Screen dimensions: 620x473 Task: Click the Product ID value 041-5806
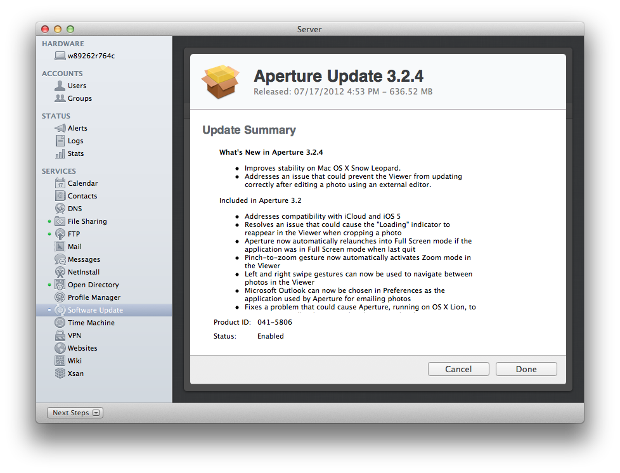tap(274, 322)
